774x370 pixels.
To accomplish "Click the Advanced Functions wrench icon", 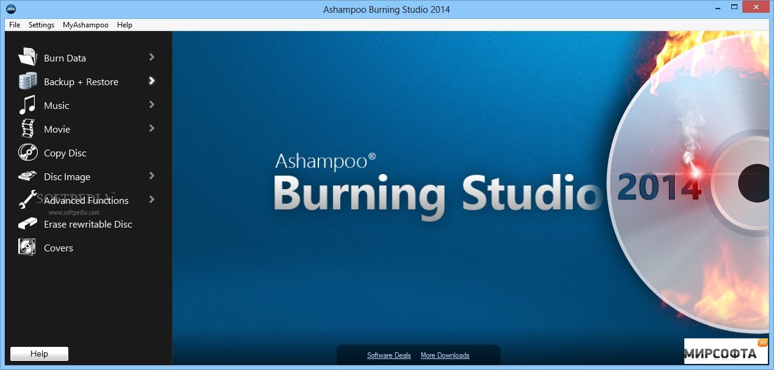I will [27, 200].
